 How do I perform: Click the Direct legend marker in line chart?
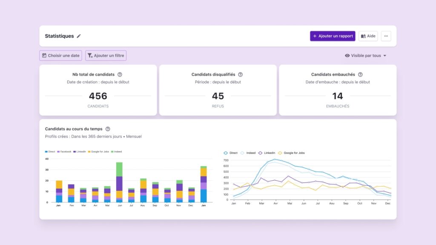[x=226, y=153]
